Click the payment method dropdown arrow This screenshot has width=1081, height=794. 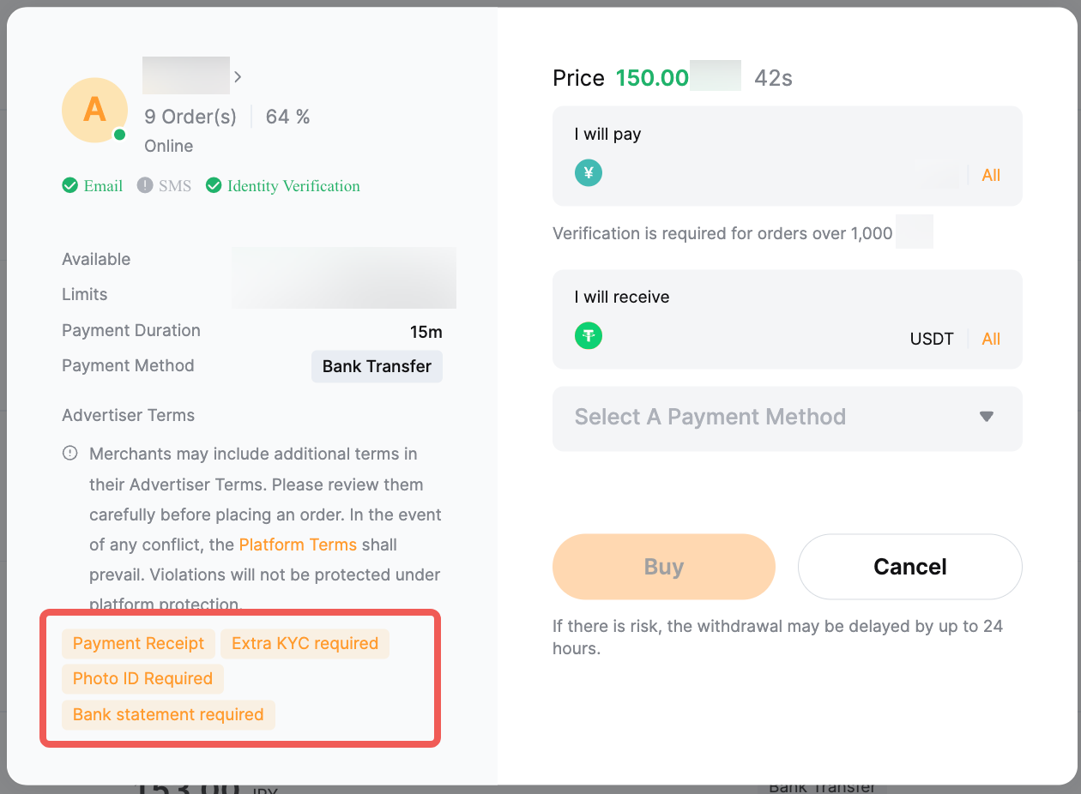[987, 417]
